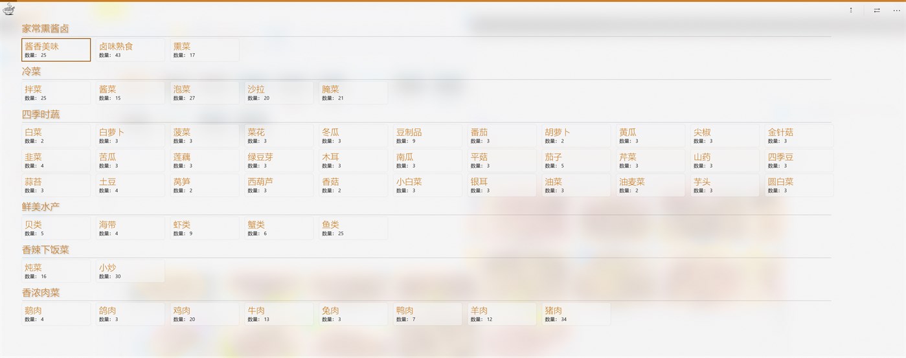Open the 四季豆 tile
Image resolution: width=906 pixels, height=358 pixels.
799,161
